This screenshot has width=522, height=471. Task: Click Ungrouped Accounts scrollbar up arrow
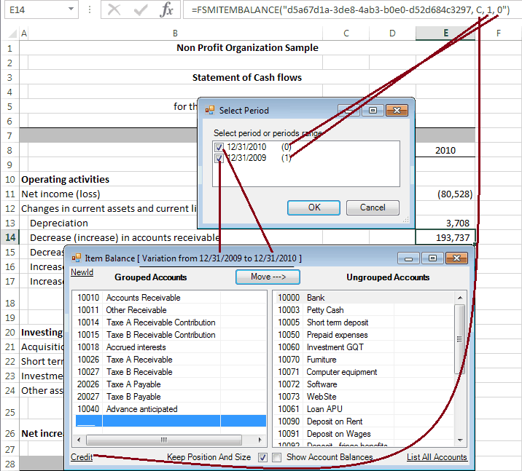coord(460,298)
